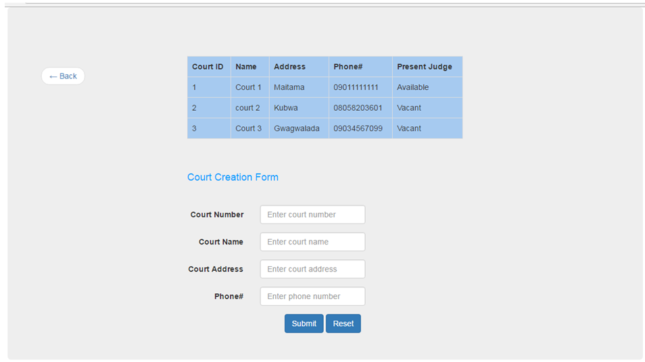Click the Back button

63,76
